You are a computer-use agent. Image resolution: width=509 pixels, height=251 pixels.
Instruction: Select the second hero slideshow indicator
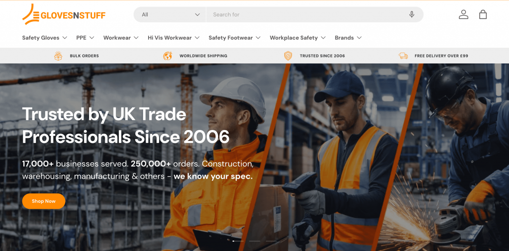254,241
